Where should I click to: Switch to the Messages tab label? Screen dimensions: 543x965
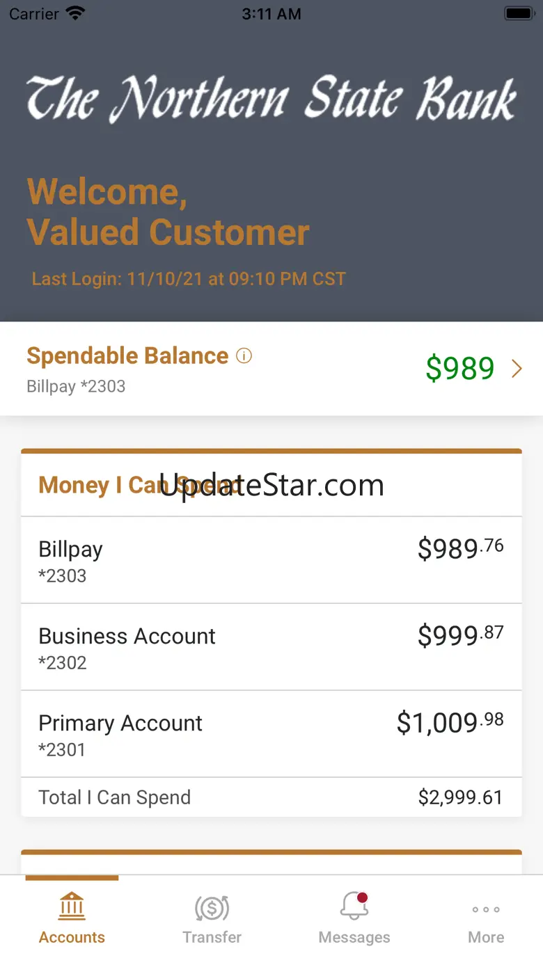pos(354,937)
